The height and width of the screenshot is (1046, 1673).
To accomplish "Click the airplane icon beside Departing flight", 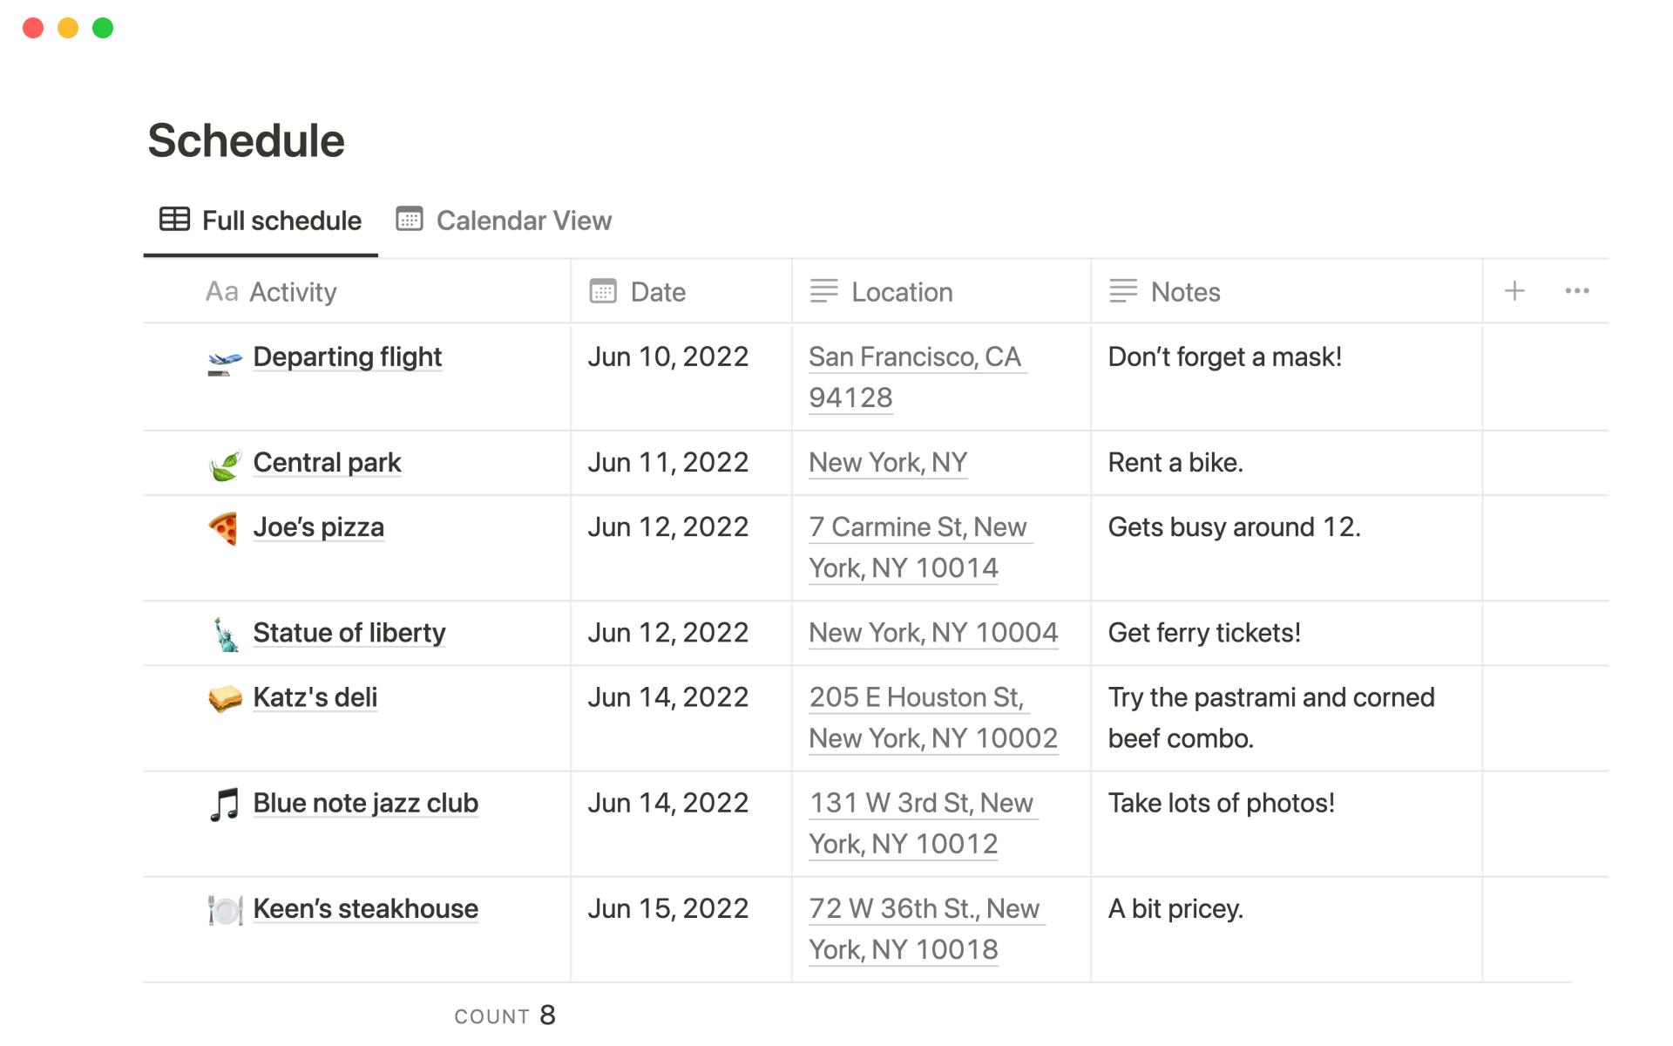I will [x=225, y=360].
